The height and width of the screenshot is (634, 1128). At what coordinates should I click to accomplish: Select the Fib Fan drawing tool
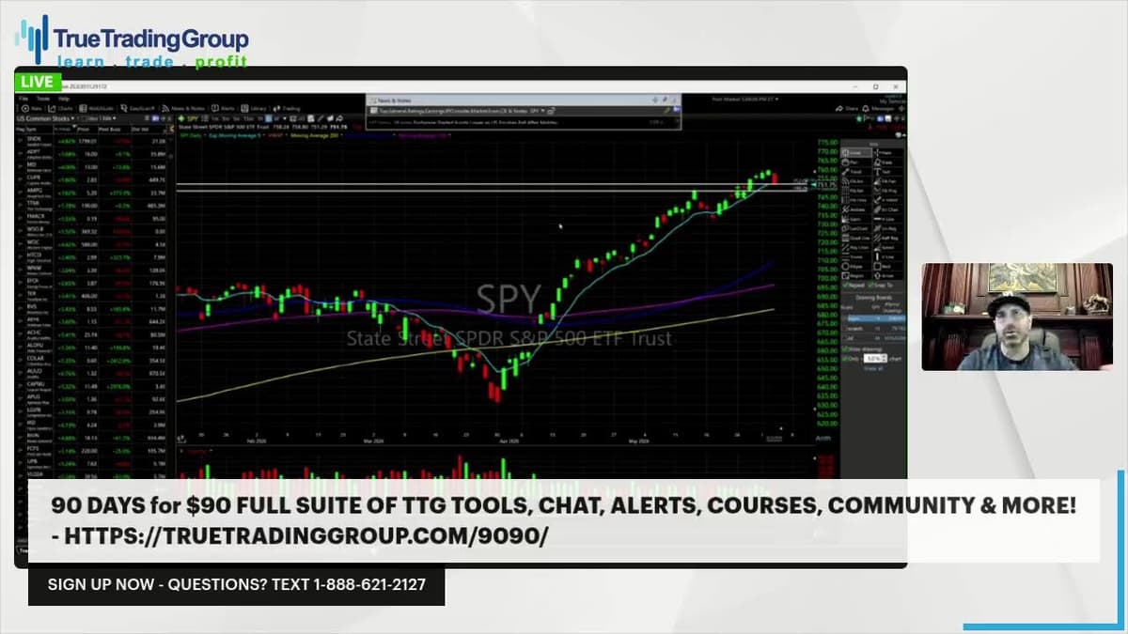point(888,180)
